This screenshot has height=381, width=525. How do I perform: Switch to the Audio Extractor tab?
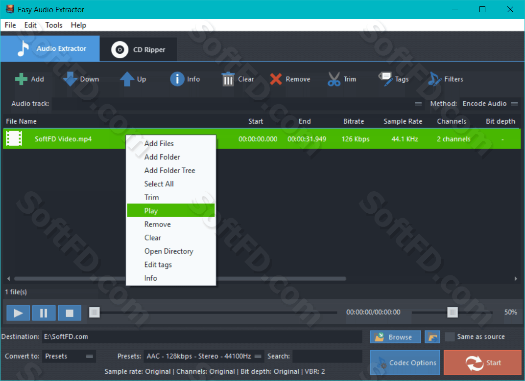point(50,48)
